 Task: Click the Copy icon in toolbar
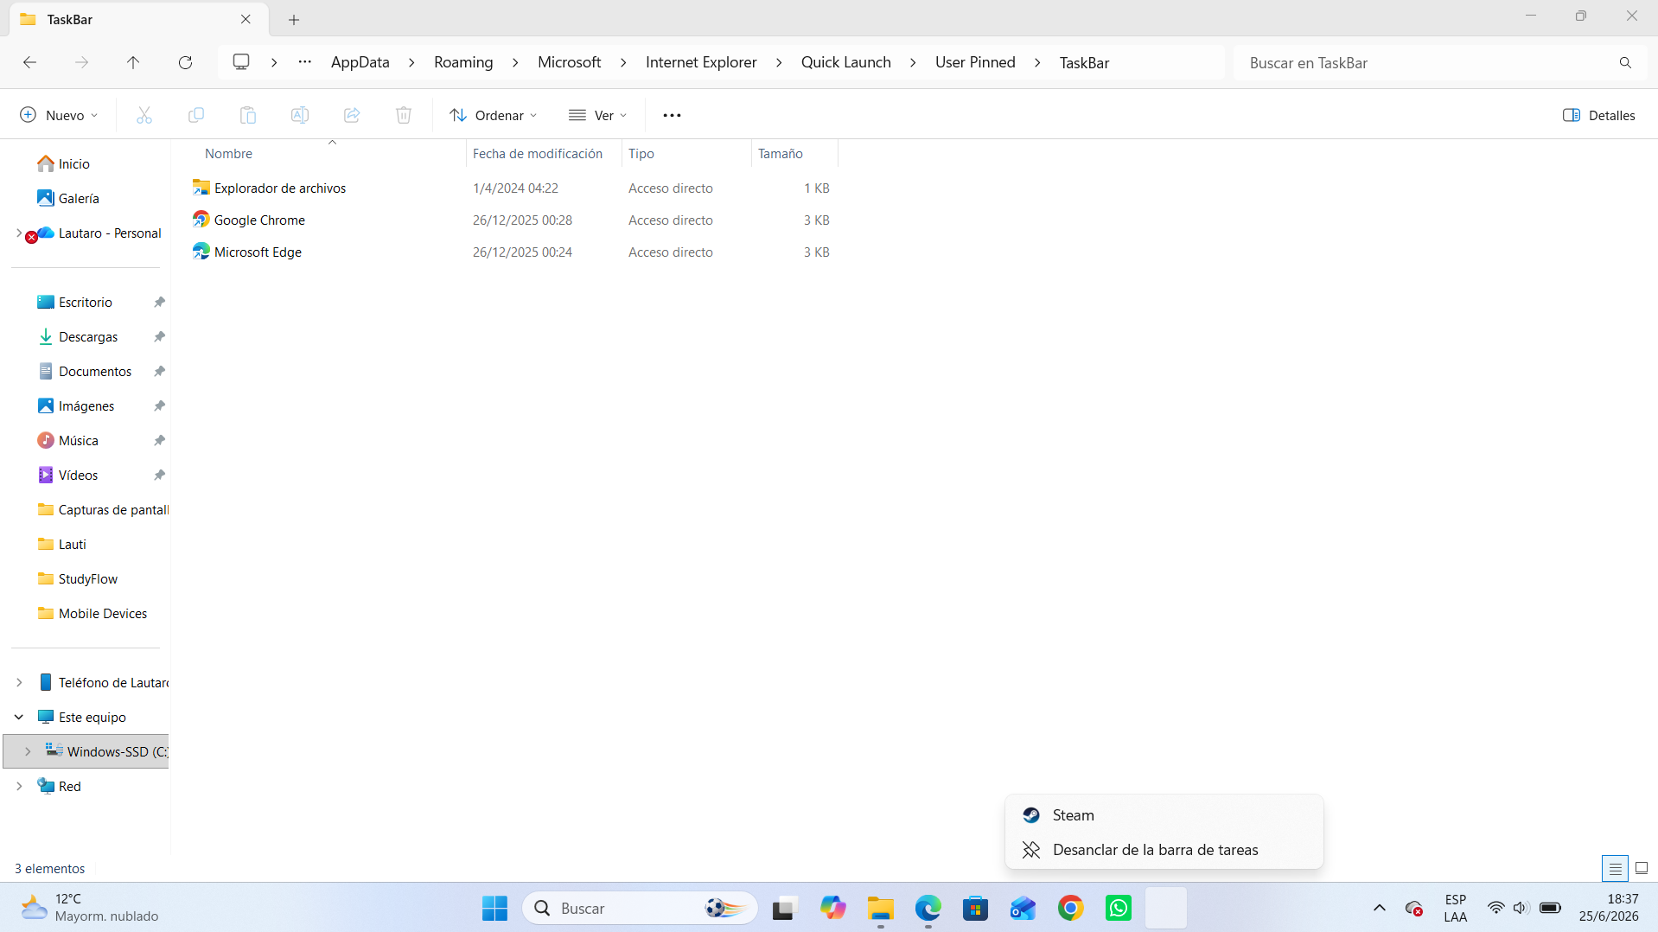coord(196,115)
